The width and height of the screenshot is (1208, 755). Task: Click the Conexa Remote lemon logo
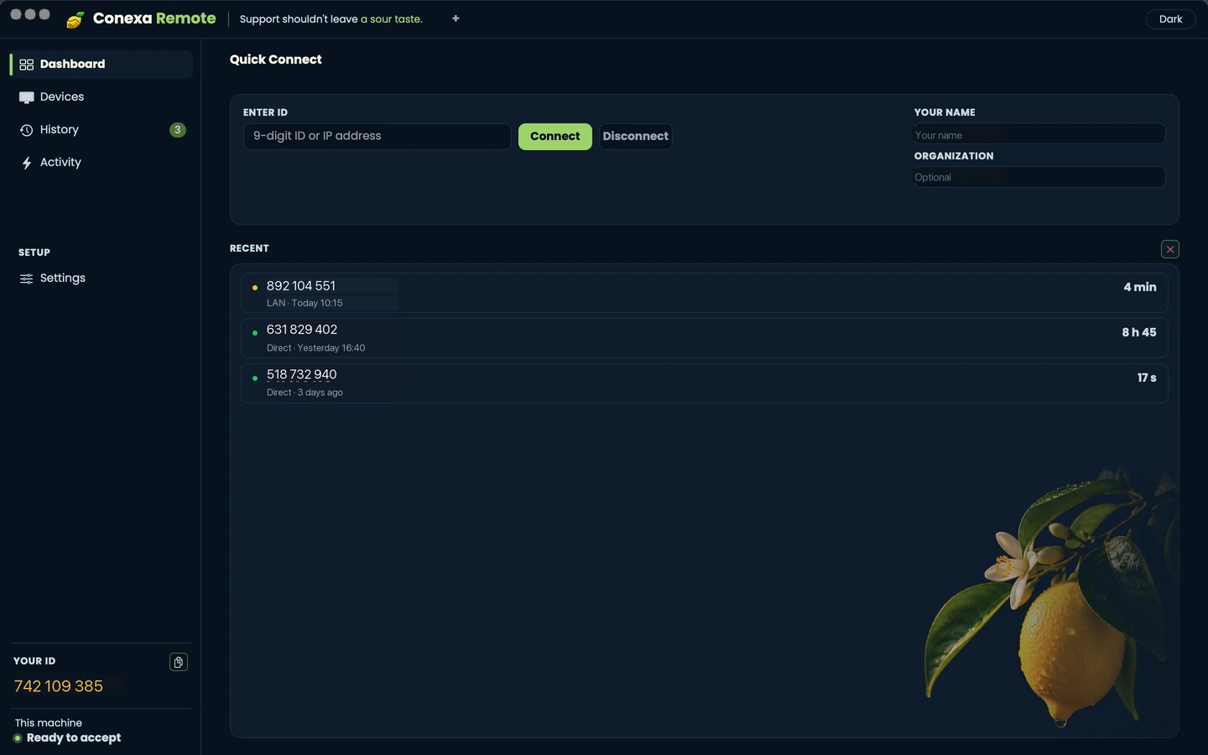point(75,19)
